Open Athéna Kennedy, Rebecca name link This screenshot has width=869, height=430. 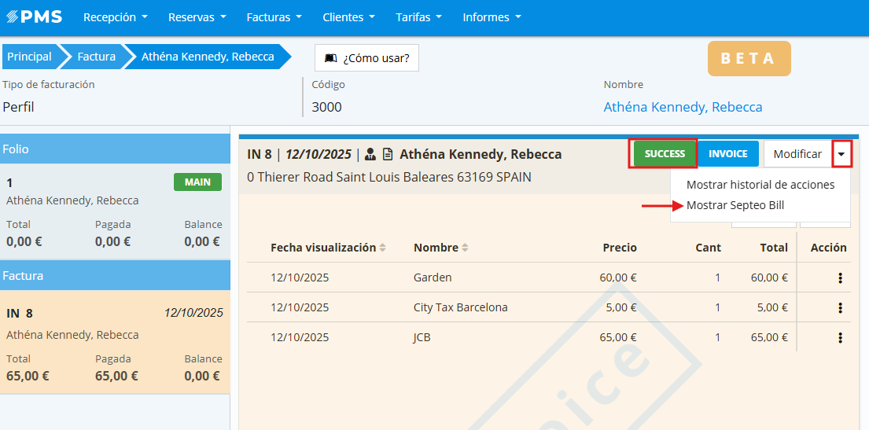683,107
